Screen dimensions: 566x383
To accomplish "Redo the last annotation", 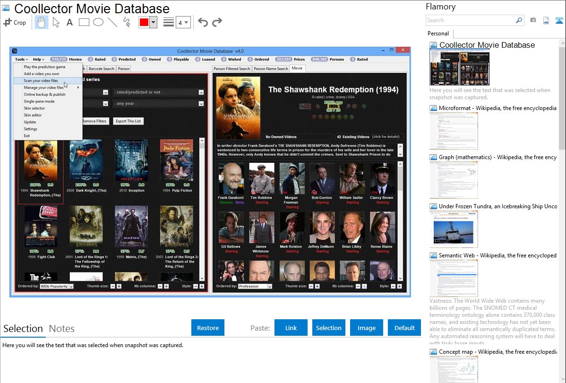I will 217,22.
